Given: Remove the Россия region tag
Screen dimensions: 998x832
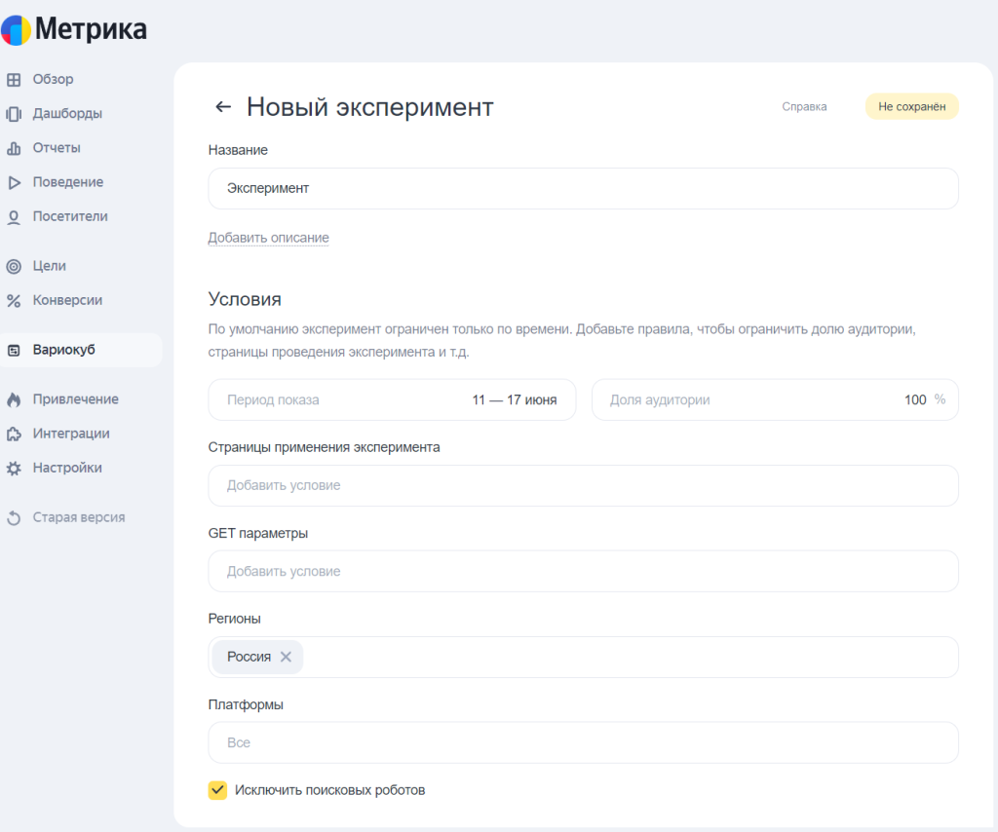Looking at the screenshot, I should [286, 657].
